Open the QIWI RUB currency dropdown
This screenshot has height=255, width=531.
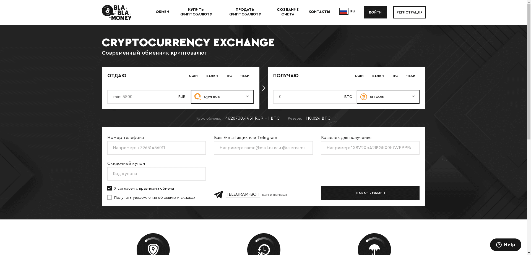coord(247,97)
